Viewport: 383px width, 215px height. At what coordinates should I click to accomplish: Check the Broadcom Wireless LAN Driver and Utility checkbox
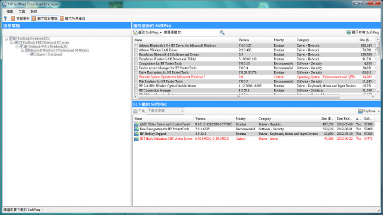click(136, 59)
